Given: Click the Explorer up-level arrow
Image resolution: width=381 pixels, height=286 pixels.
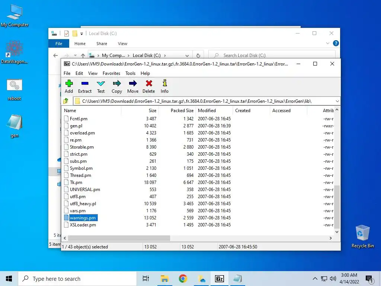Looking at the screenshot, I should pos(83,55).
